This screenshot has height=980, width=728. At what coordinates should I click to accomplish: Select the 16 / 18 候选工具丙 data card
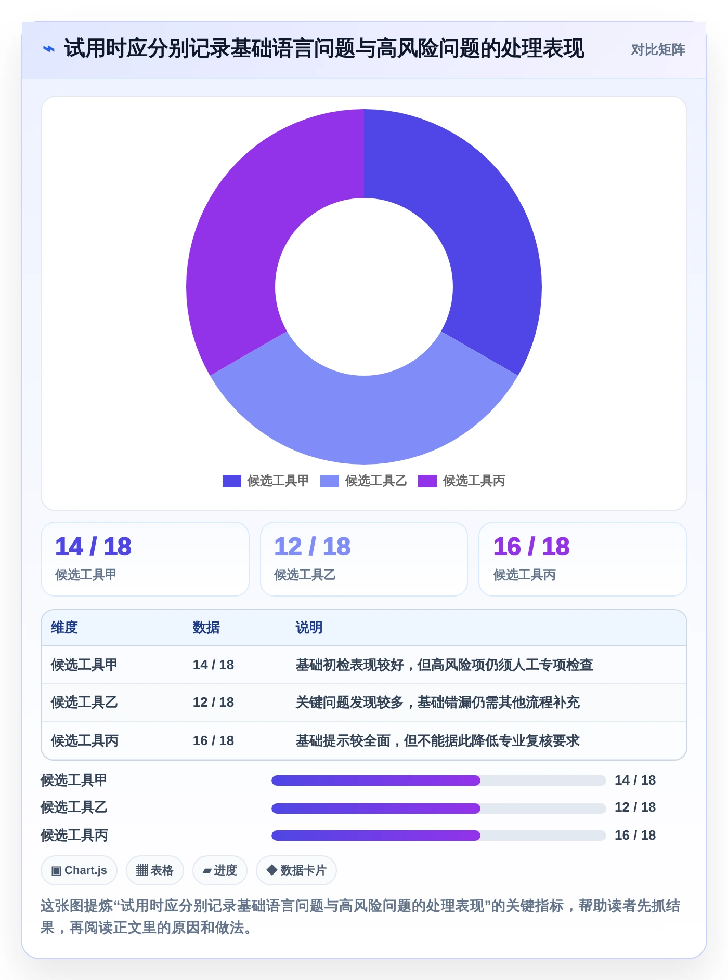[x=583, y=559]
